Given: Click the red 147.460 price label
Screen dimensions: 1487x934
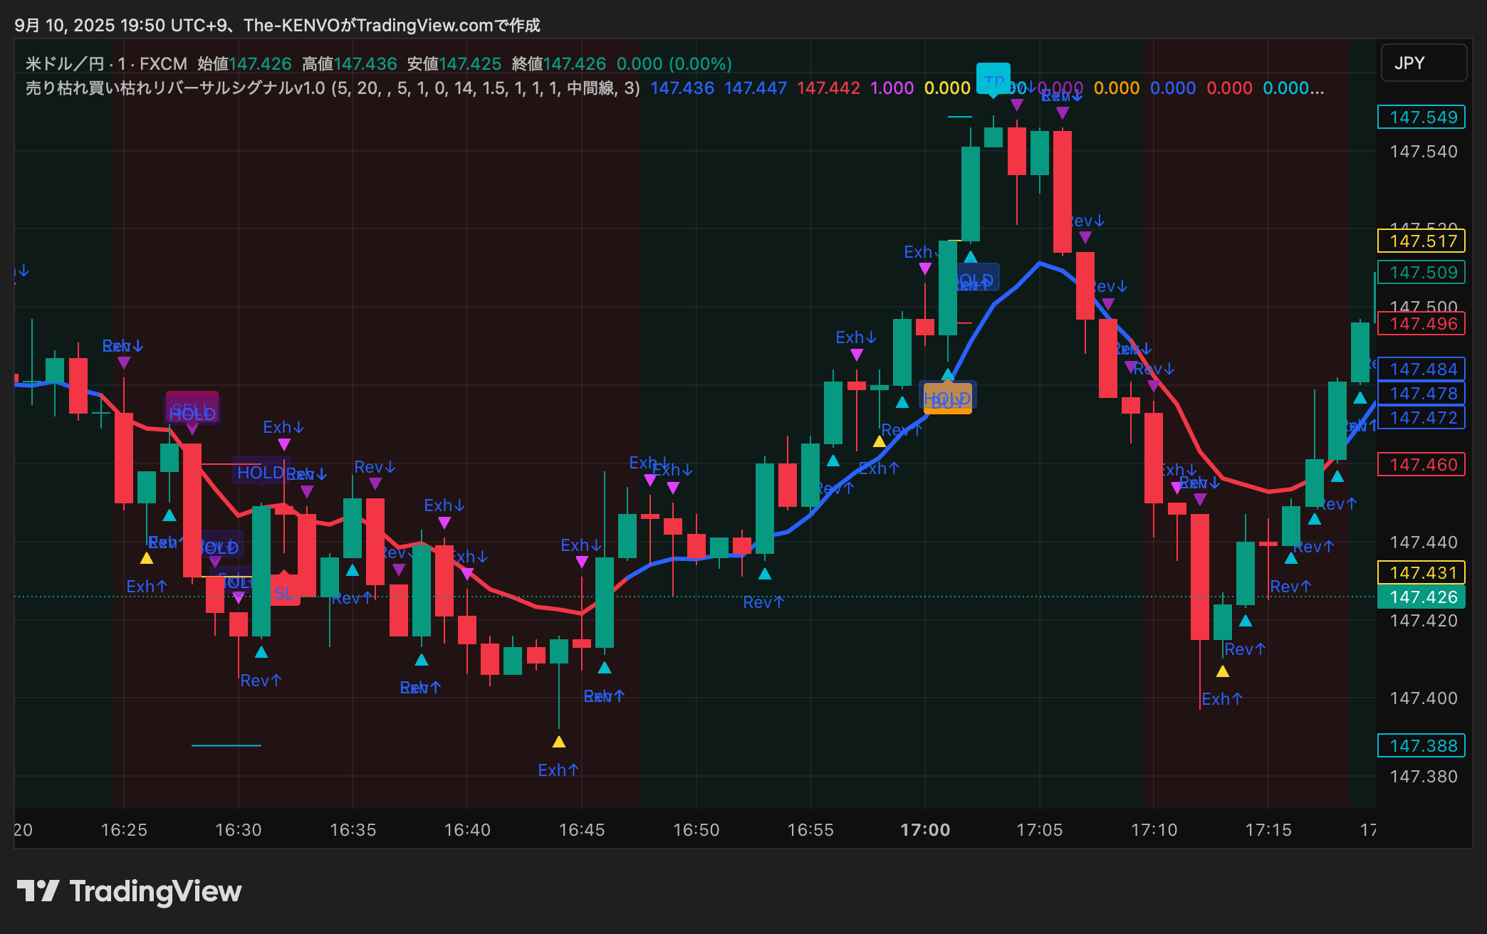Looking at the screenshot, I should tap(1422, 464).
